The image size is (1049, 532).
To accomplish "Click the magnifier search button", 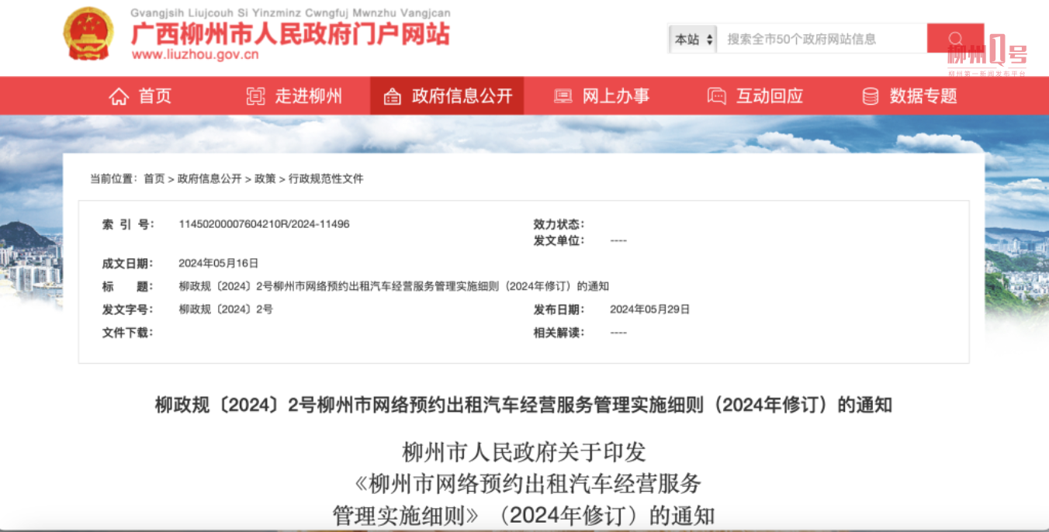I will tap(955, 39).
